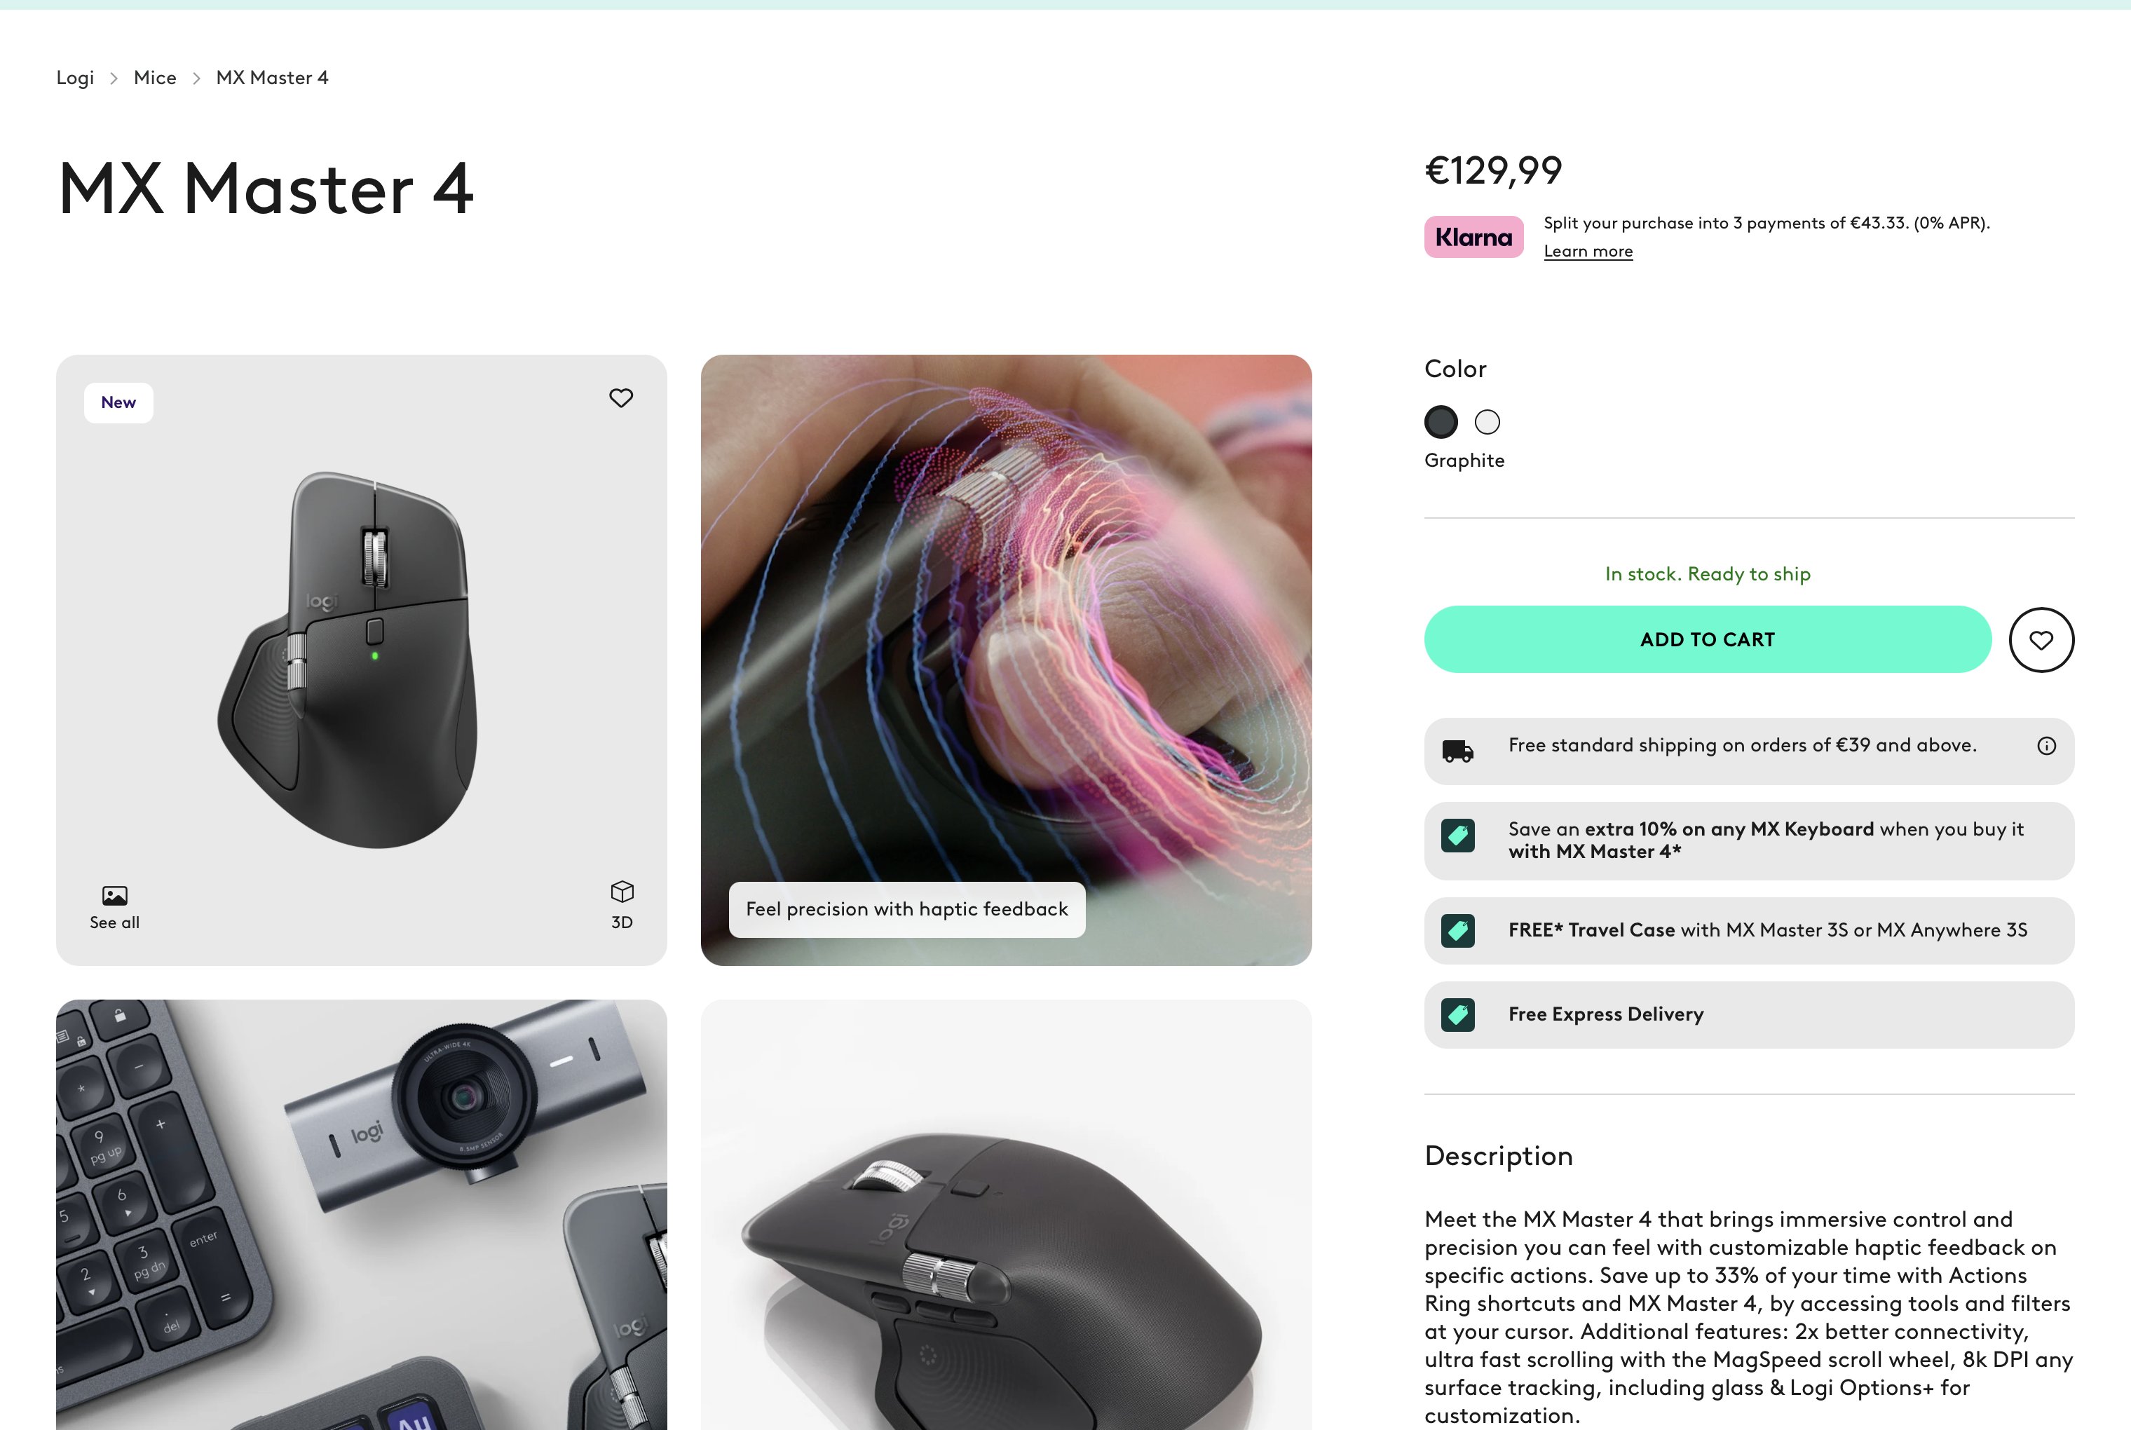
Task: Click the heart icon on the product image
Action: [621, 397]
